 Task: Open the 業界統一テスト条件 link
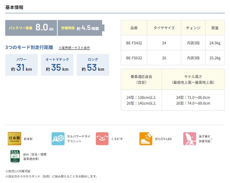pyautogui.click(x=74, y=48)
